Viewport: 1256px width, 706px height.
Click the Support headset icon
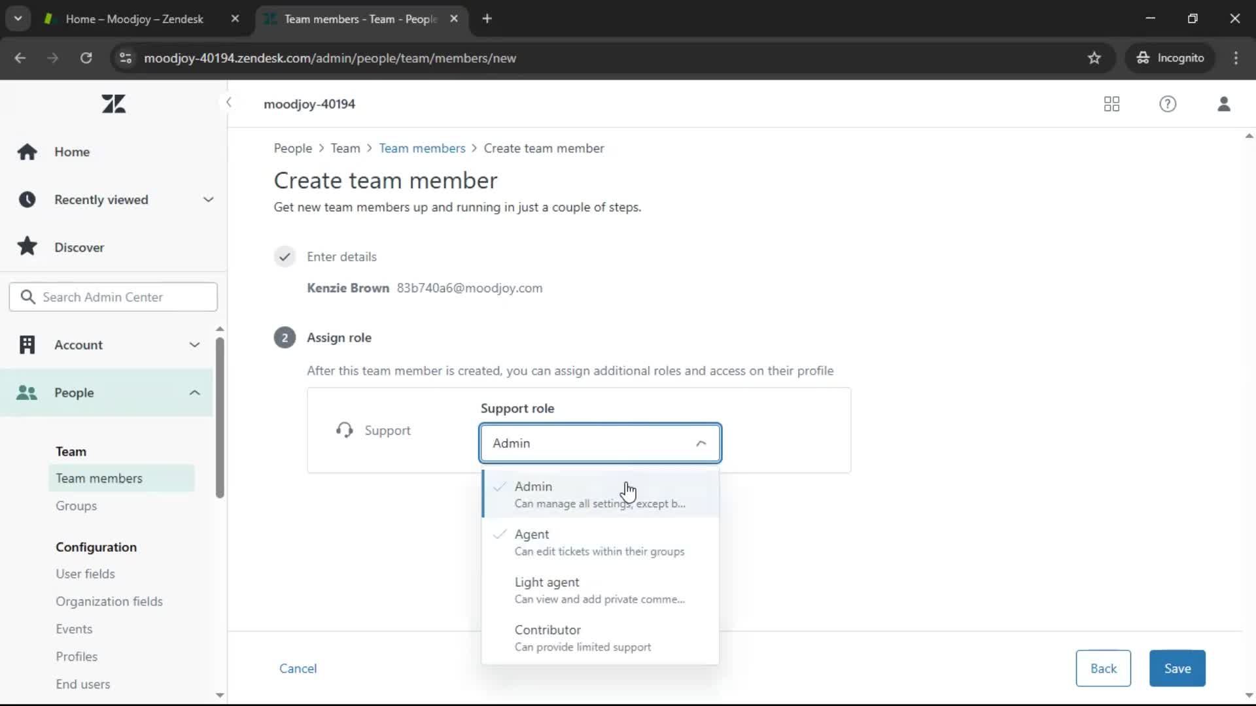344,430
